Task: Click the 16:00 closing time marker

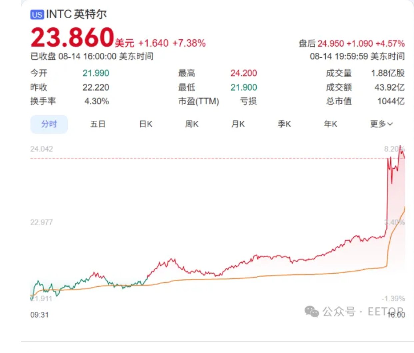Action: [x=396, y=315]
